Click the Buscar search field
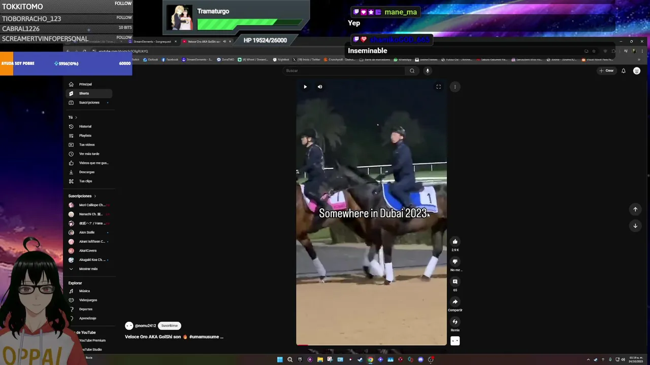The image size is (650, 365). pyautogui.click(x=344, y=71)
